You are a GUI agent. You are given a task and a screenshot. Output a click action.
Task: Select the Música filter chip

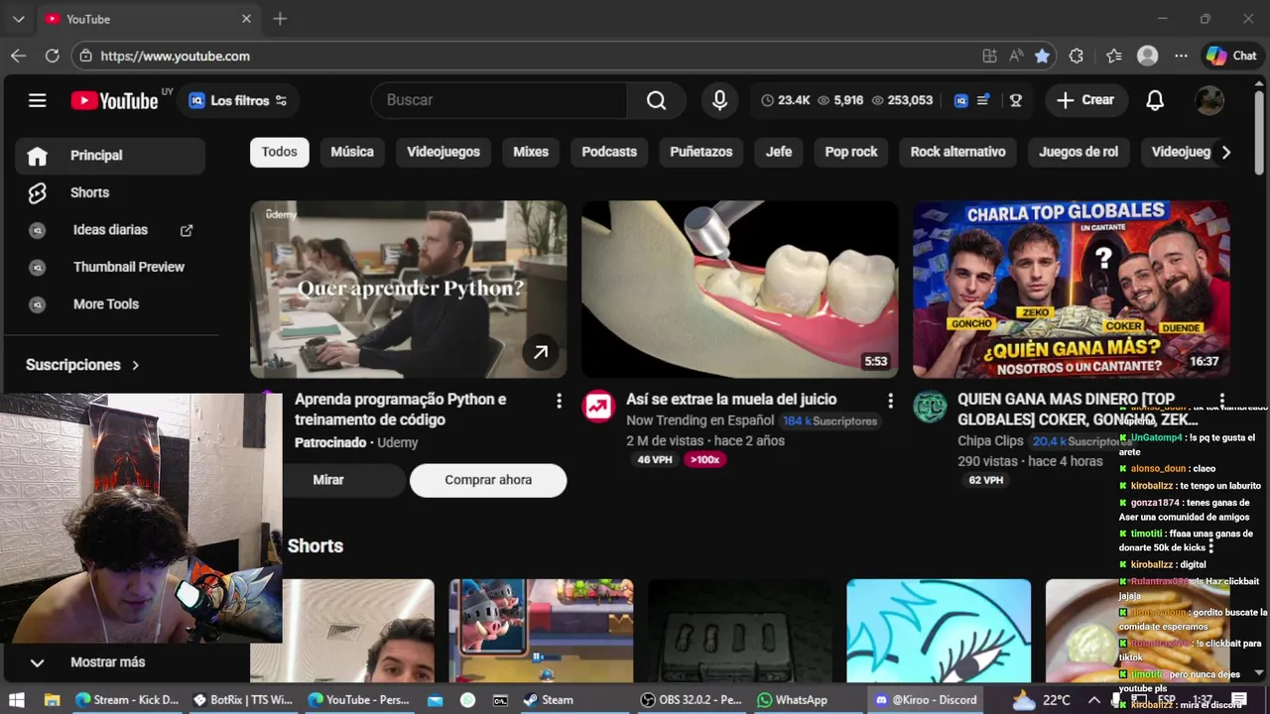(352, 152)
